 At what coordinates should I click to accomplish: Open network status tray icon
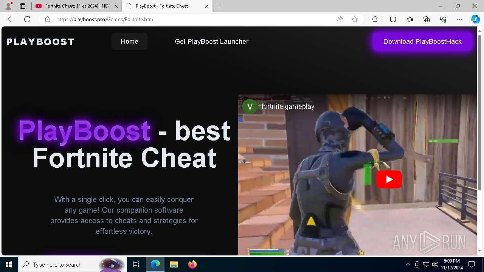point(426,264)
